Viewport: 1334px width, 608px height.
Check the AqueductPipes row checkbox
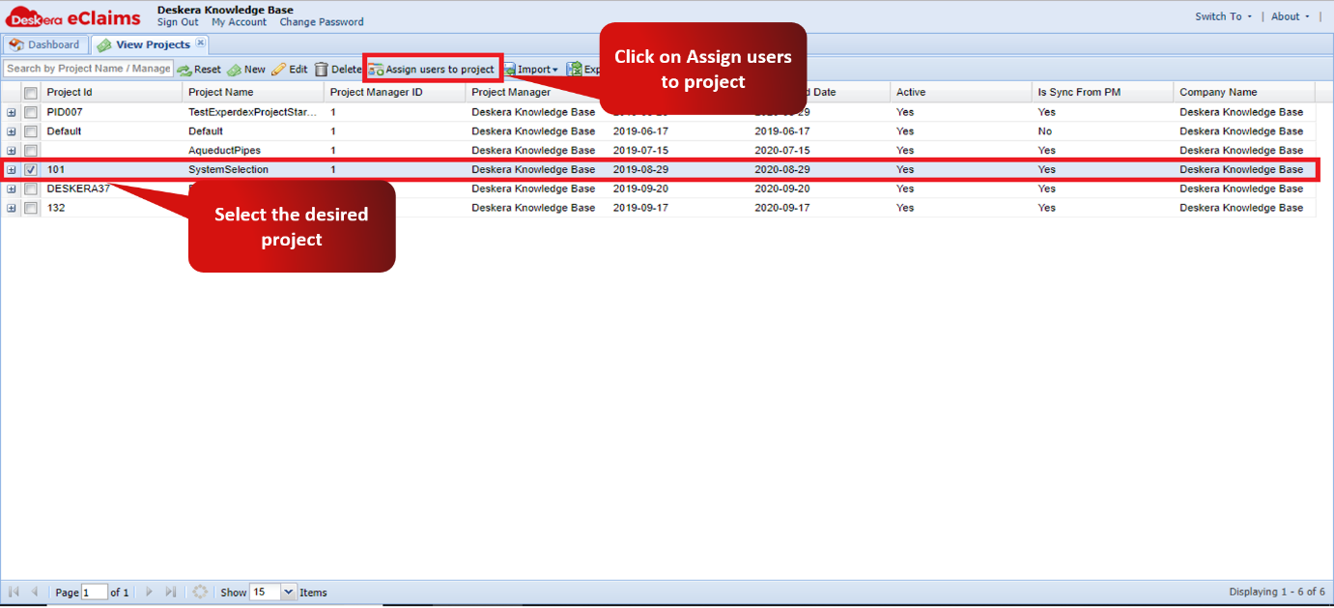point(31,151)
